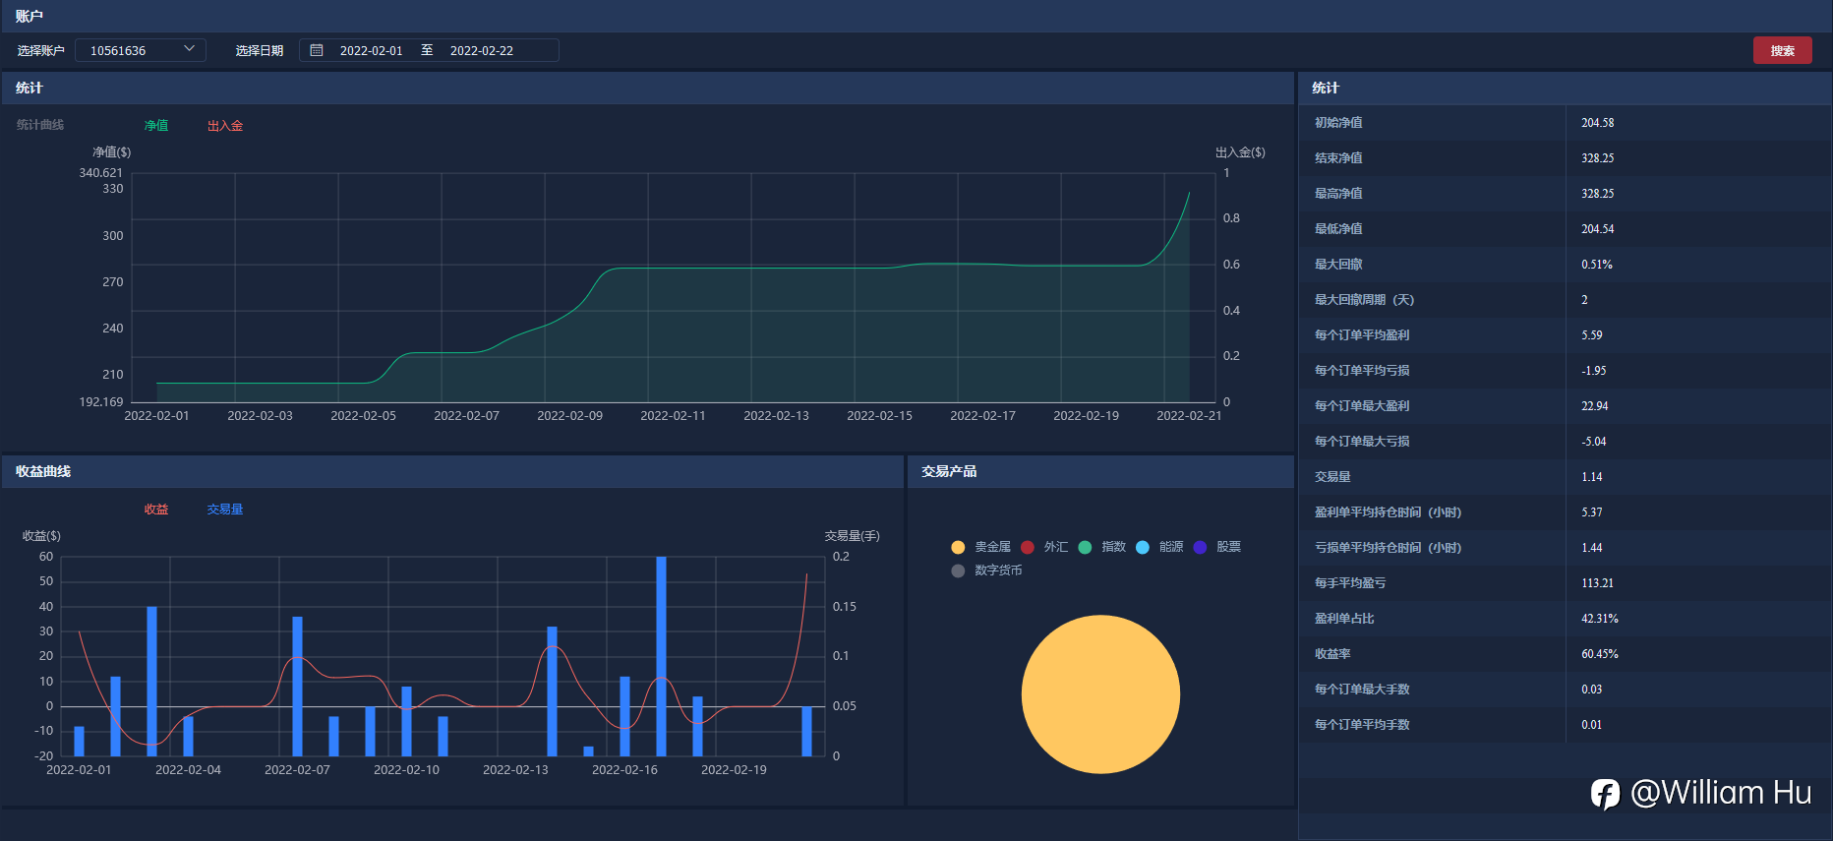
Task: Toggle the 出入金 series in statistics chart
Action: coord(225,126)
